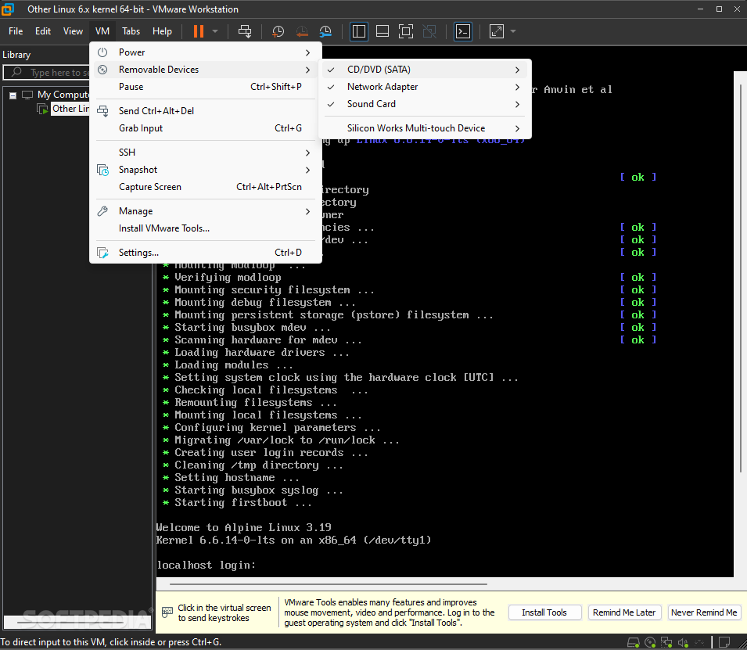Open the Tabs menu
Viewport: 747px width, 650px height.
[x=131, y=31]
